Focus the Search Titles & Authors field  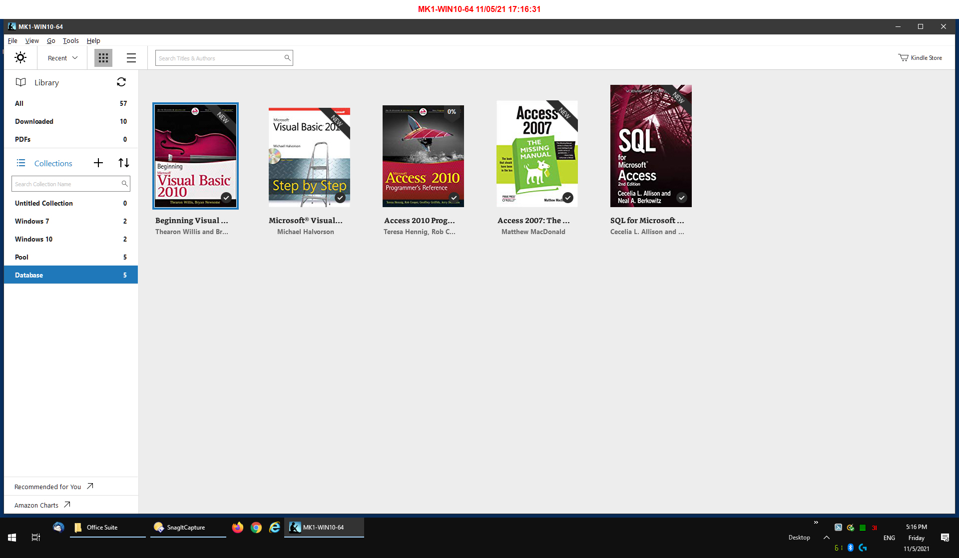pos(224,58)
